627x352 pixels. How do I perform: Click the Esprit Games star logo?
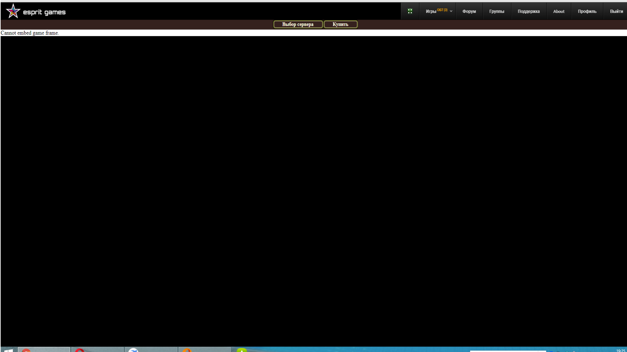[13, 11]
